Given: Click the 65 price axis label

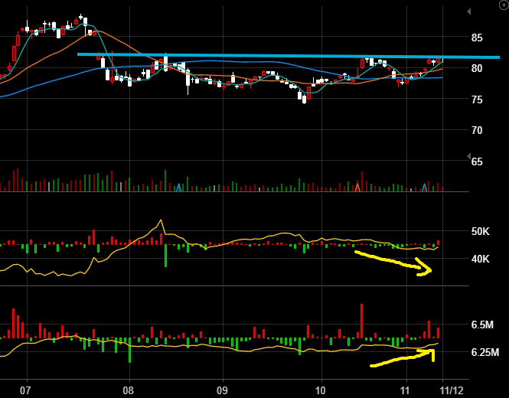Looking at the screenshot, I should click(x=477, y=161).
